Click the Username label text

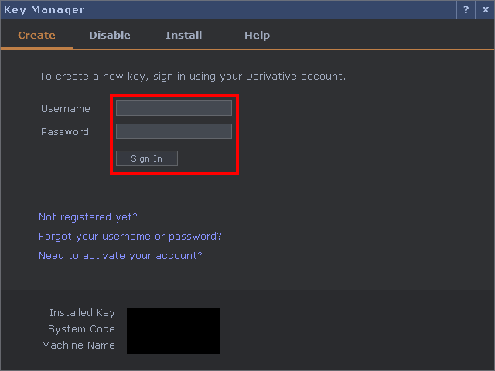(x=66, y=109)
